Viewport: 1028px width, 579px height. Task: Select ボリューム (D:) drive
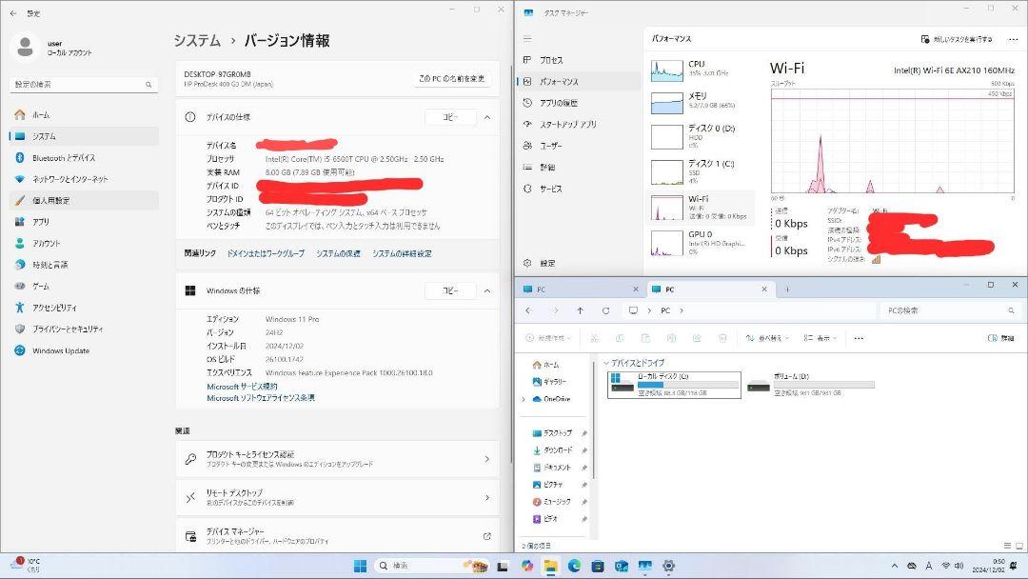click(x=812, y=385)
